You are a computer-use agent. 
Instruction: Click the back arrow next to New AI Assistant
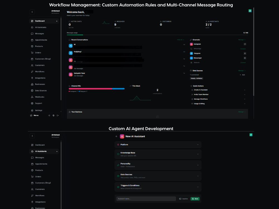(117, 137)
